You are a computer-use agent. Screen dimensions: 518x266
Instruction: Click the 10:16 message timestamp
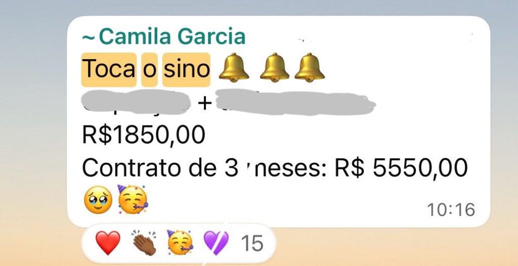click(451, 210)
